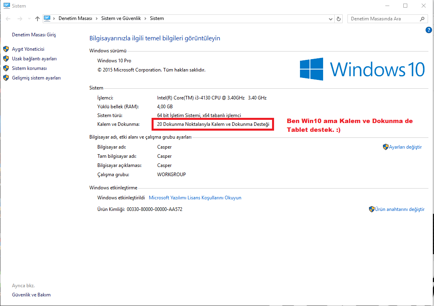Open Sistem ve Güvenlik breadcrumb

(x=121, y=18)
